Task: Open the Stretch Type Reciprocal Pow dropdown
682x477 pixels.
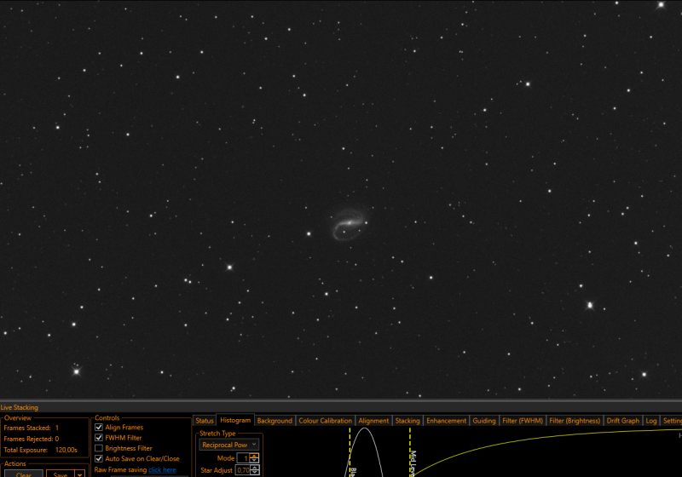Action: [229, 445]
